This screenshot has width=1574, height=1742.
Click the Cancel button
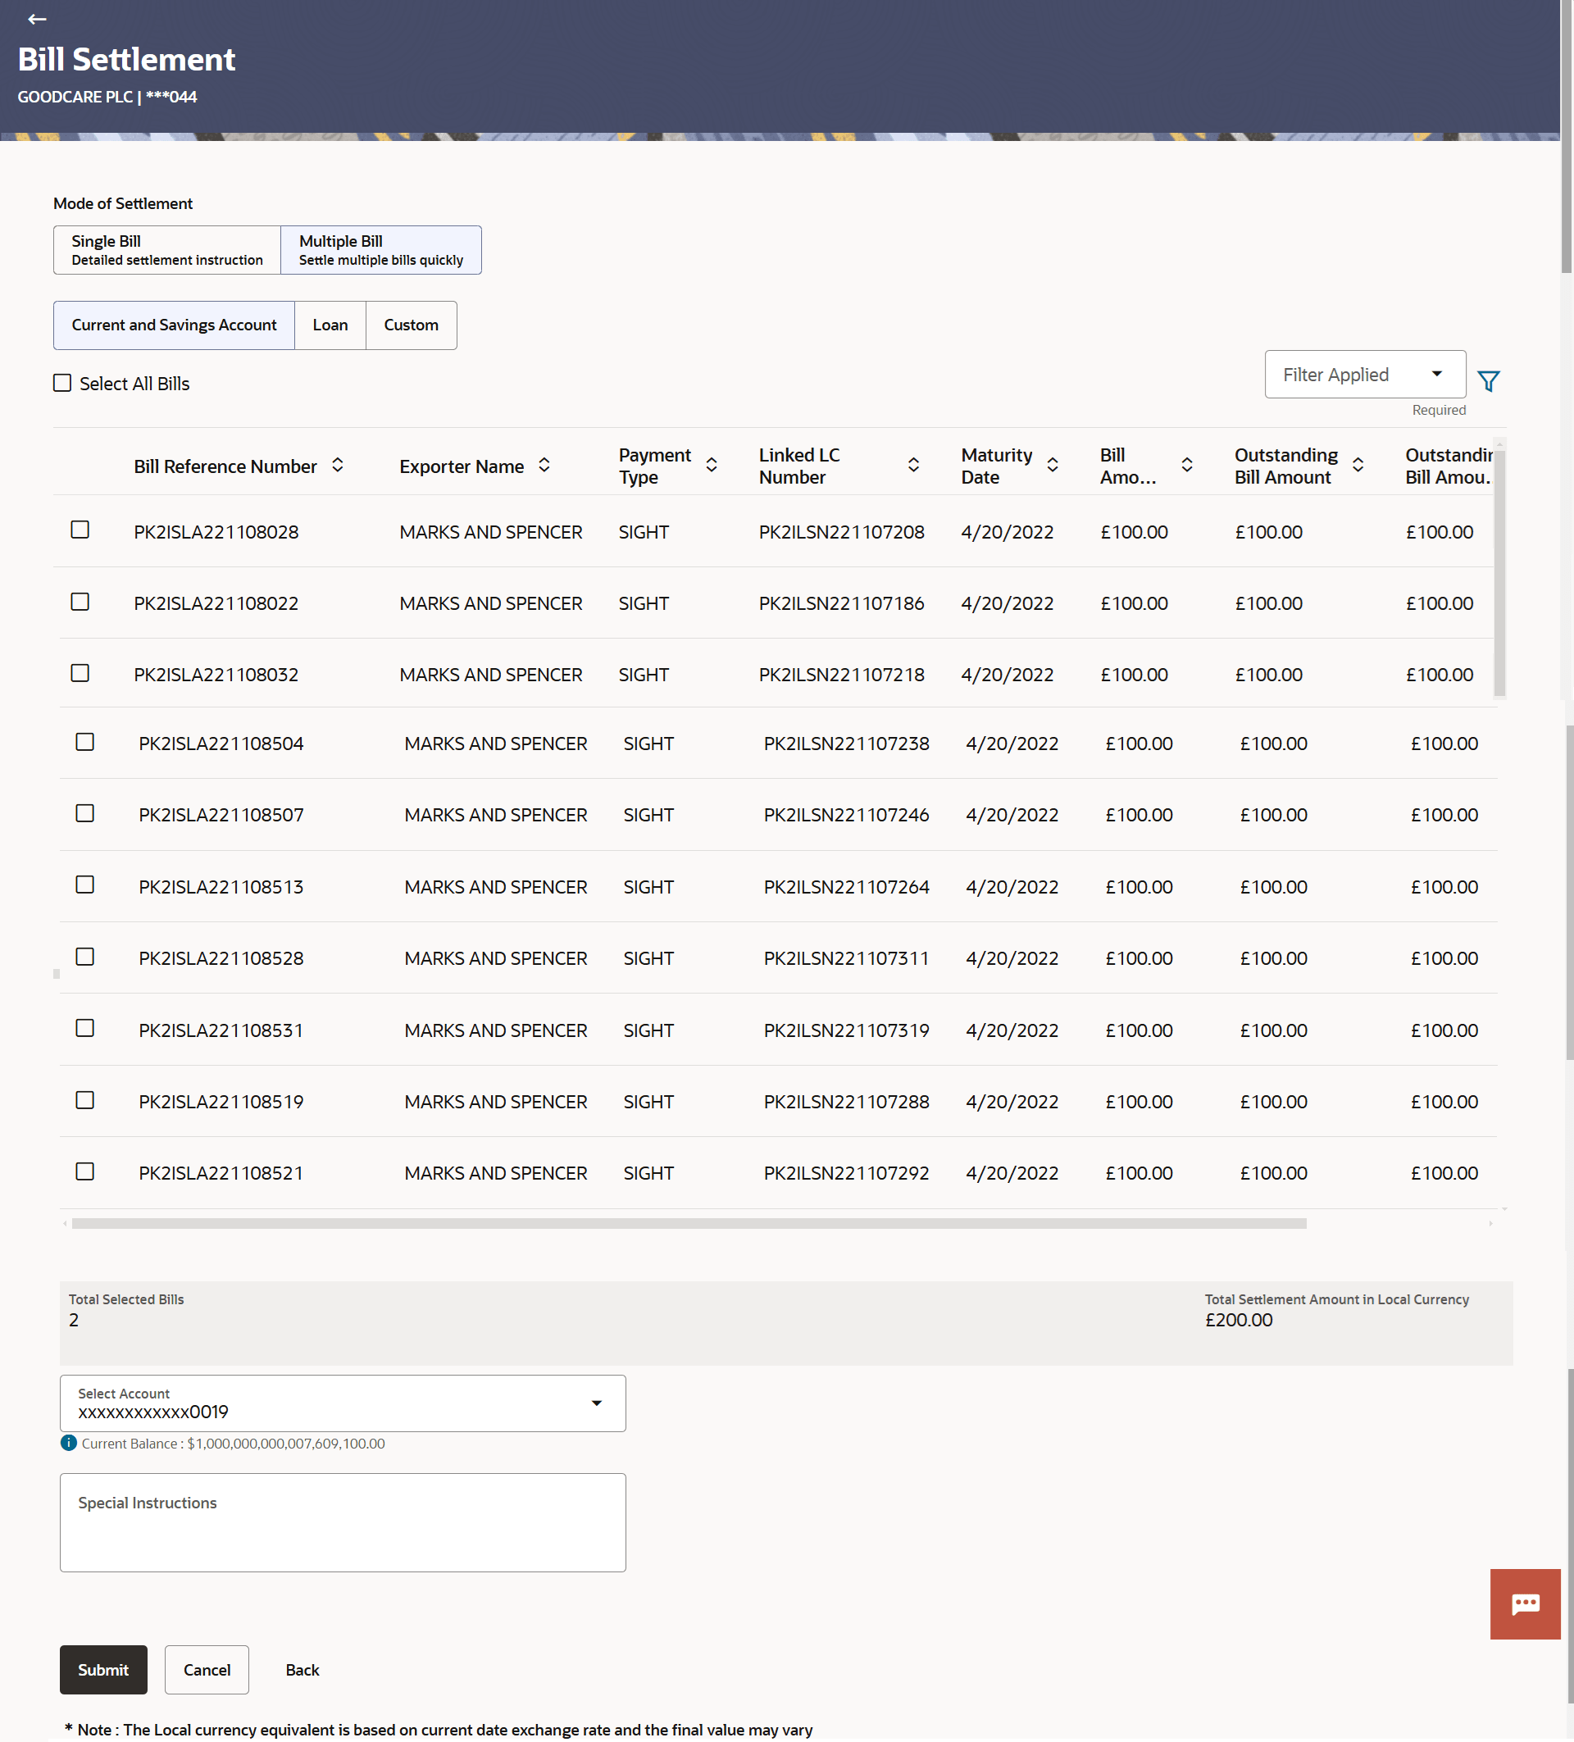click(207, 1671)
